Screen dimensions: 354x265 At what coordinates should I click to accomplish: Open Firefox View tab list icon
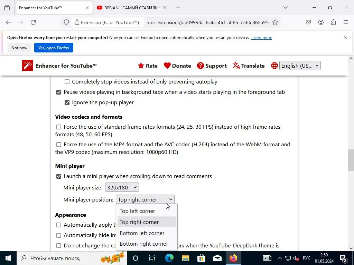pyautogui.click(x=7, y=8)
